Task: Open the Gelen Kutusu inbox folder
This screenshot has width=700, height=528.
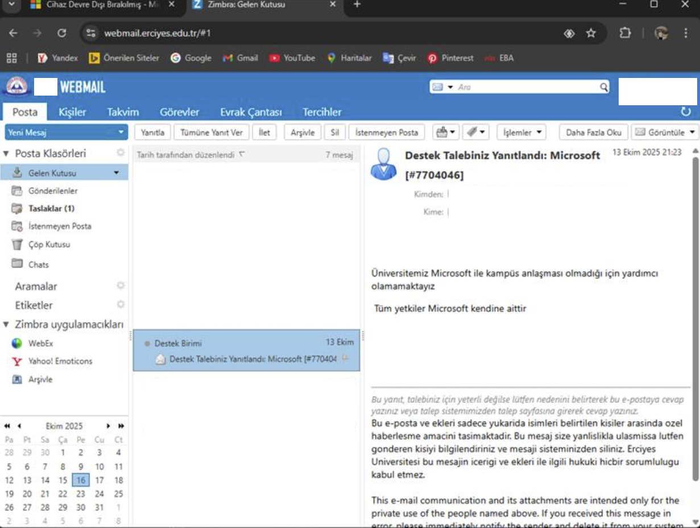Action: click(64, 172)
